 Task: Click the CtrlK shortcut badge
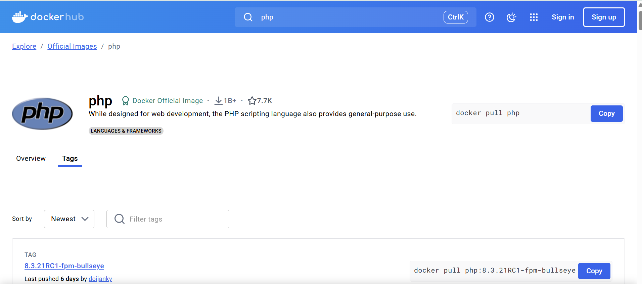click(456, 17)
